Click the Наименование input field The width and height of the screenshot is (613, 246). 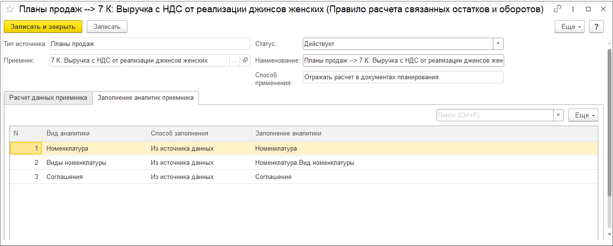(x=403, y=61)
